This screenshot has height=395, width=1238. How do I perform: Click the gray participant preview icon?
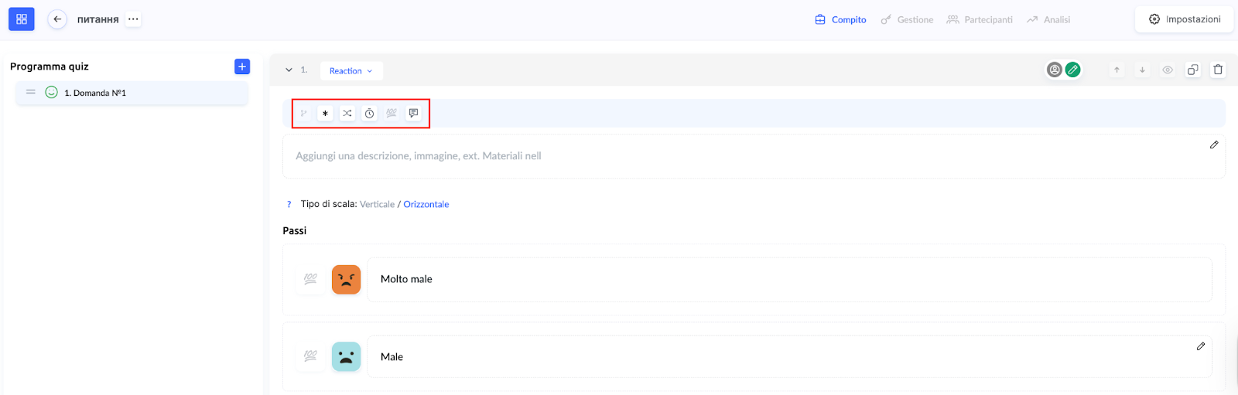point(1054,70)
